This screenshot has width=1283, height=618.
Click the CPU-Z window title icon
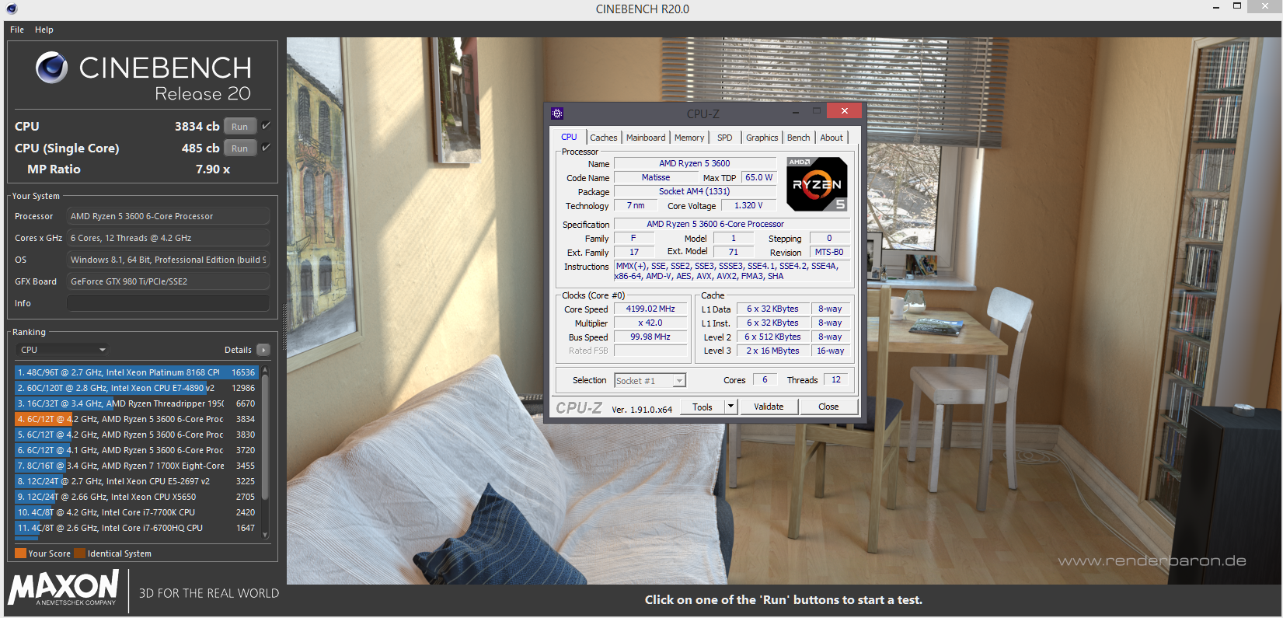click(557, 113)
